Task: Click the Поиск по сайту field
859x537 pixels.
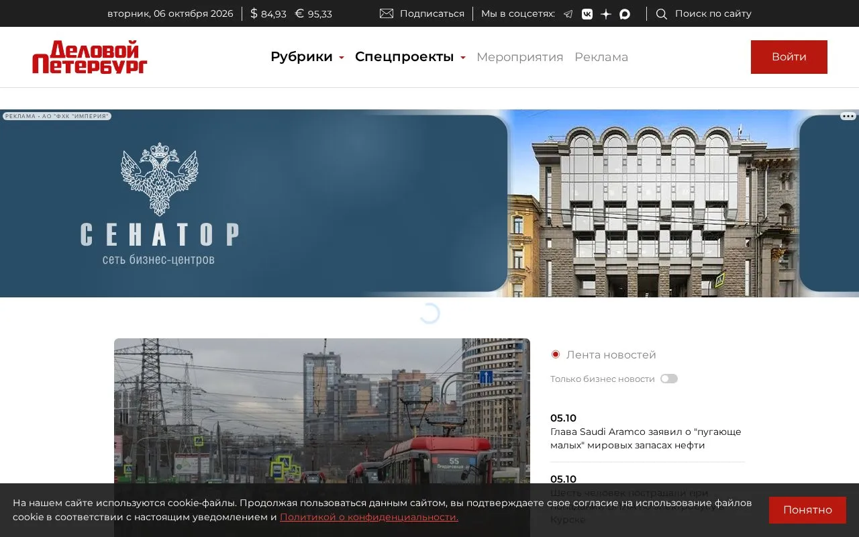Action: (x=713, y=13)
